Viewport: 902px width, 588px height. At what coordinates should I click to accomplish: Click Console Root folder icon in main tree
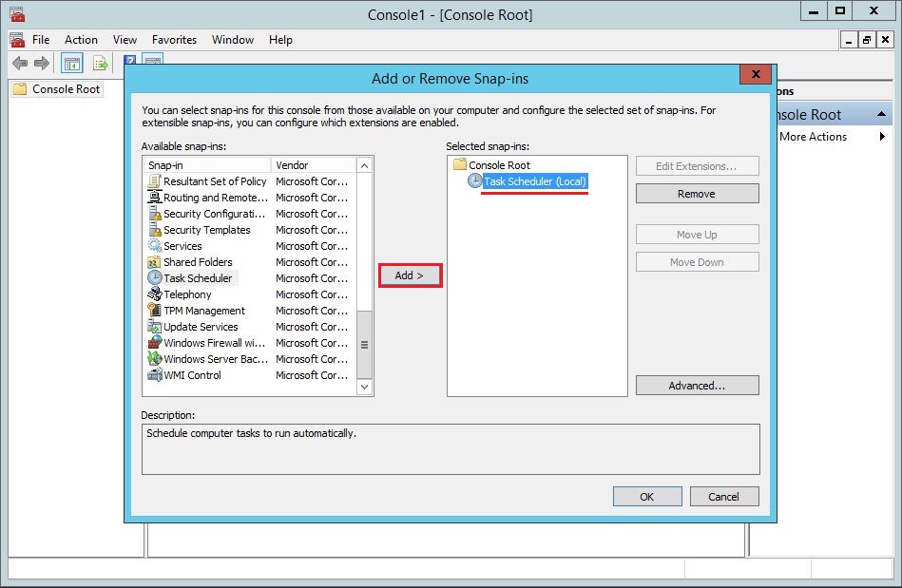pos(20,89)
